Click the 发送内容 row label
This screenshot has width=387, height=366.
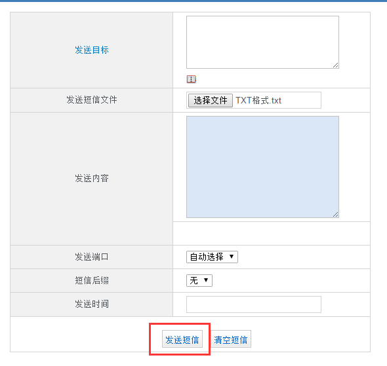pos(92,178)
